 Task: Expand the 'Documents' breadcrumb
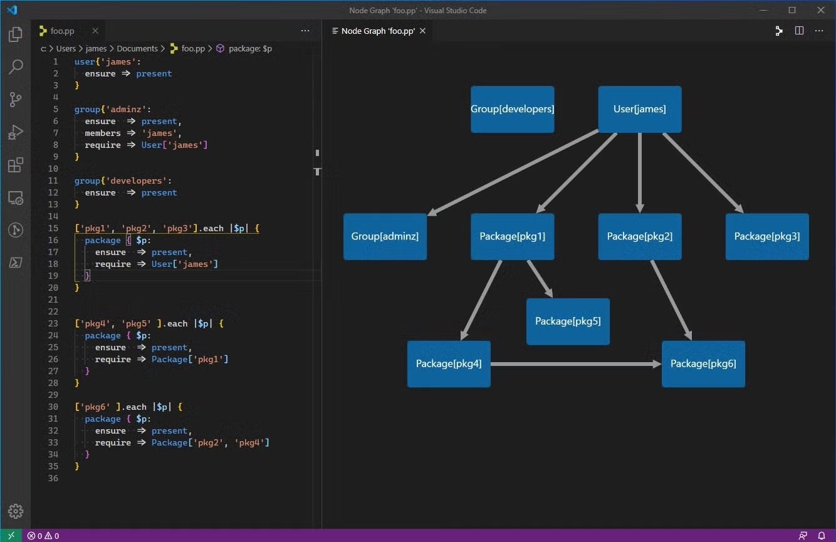coord(137,48)
